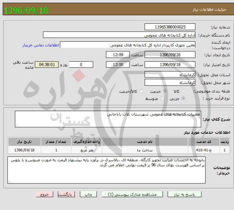This screenshot has height=210, width=234.
Task: Choose the جزیی purchase process option
Action: coord(184,98)
